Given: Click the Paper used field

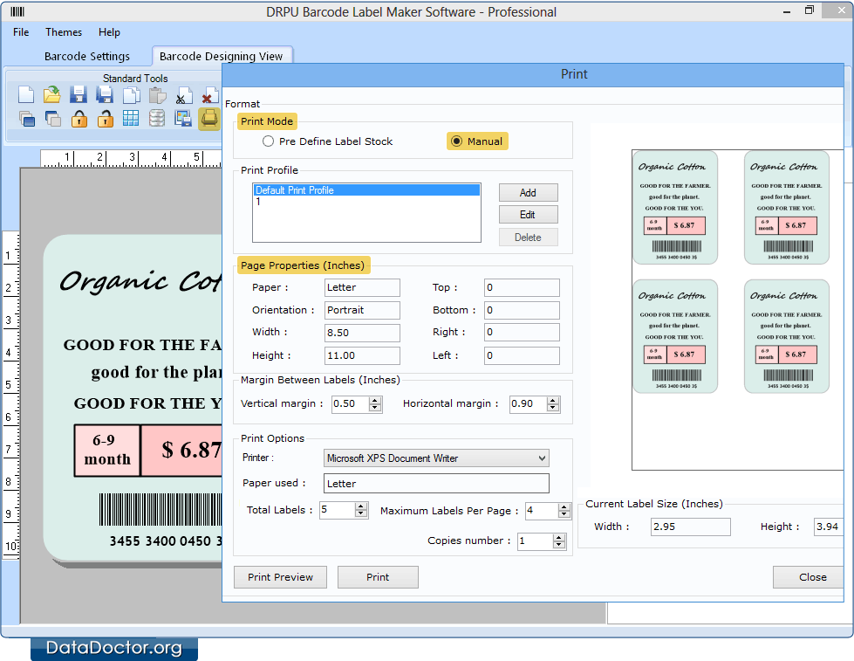Looking at the screenshot, I should point(436,483).
